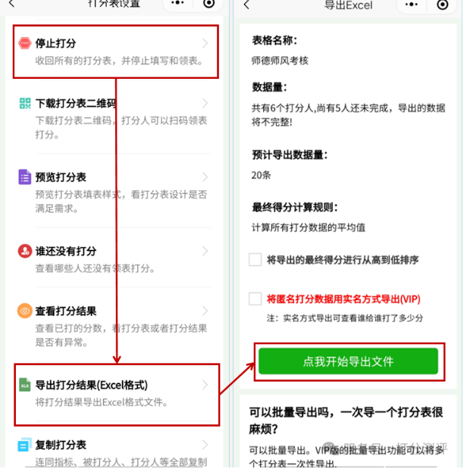Tap the back arrow on 打分表设置 page
Screen dimensions: 464x469
click(11, 4)
